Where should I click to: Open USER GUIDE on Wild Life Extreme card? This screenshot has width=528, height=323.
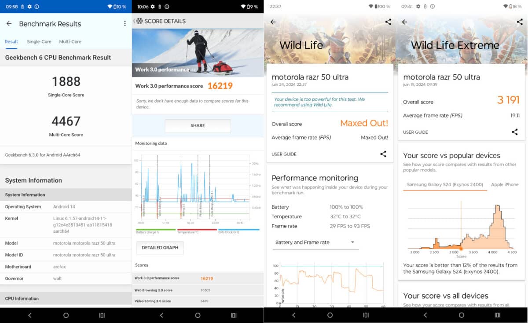pos(415,132)
